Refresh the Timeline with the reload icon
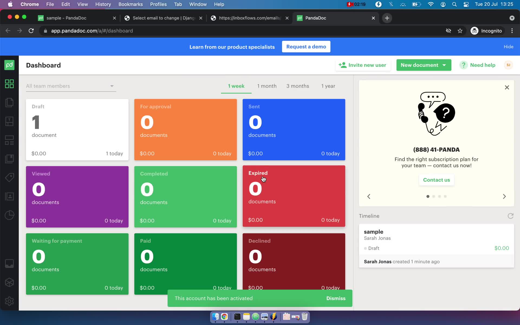 (x=510, y=216)
